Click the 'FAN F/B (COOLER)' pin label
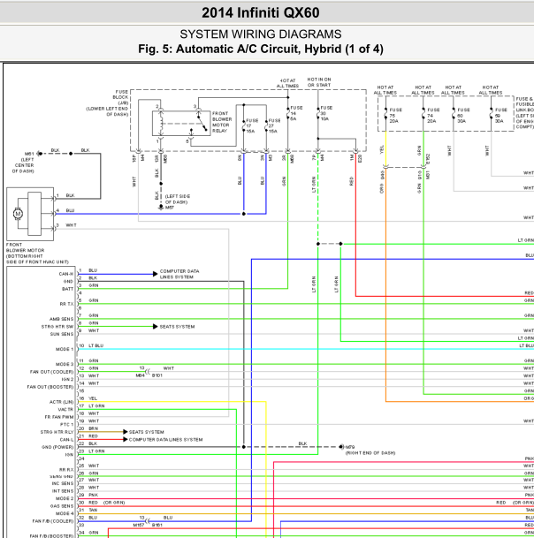Screen dimensions: 534x538 click(x=53, y=521)
